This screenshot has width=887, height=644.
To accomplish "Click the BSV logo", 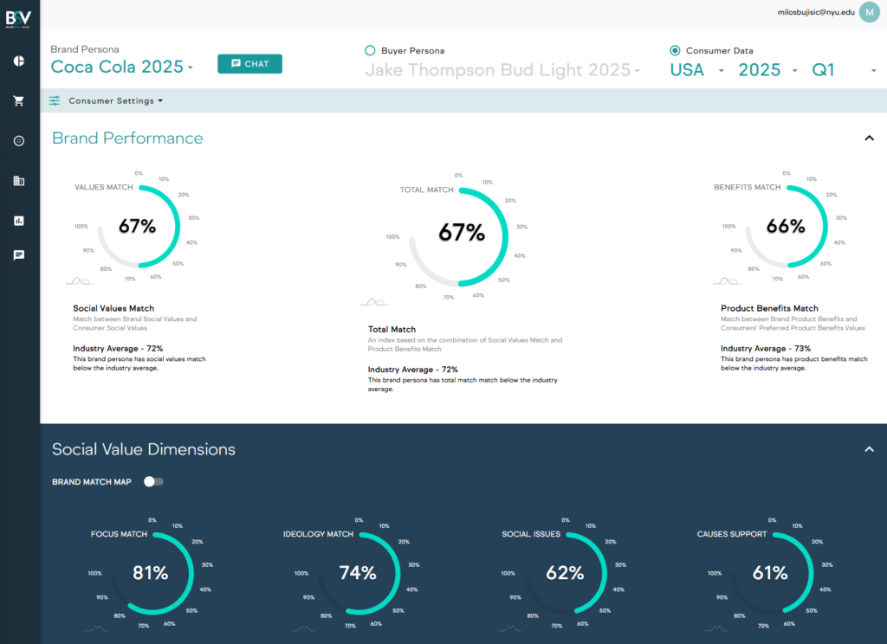I will click(x=19, y=19).
